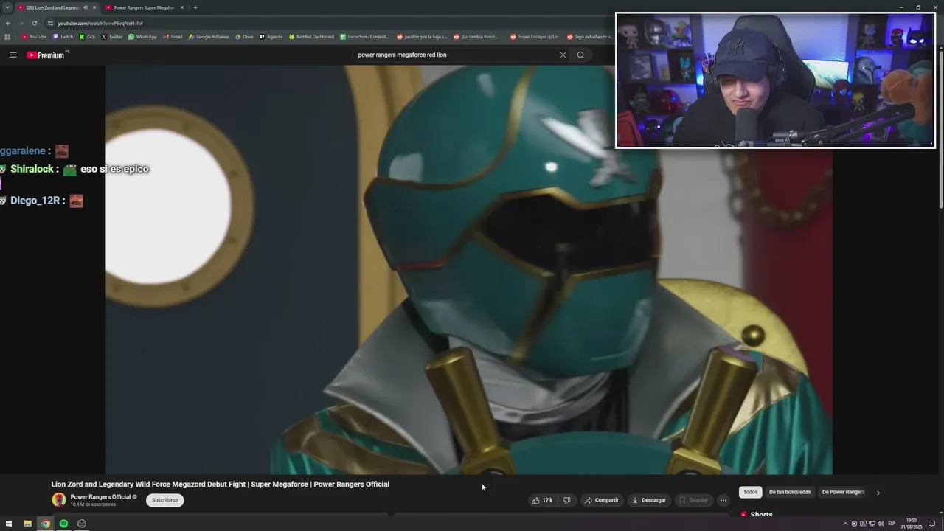Close the Lion Zord and Legend tab
Screen dimensions: 944x531
94,7
